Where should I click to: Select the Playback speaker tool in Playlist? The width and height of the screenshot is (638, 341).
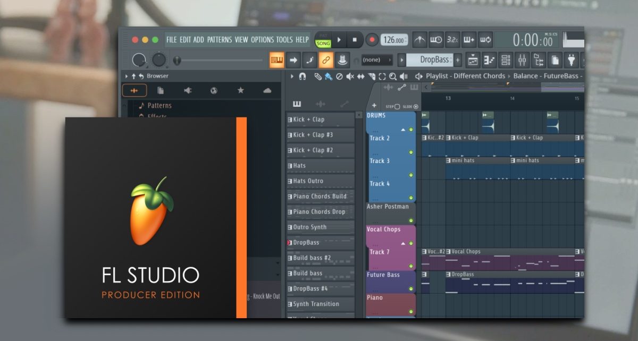404,76
